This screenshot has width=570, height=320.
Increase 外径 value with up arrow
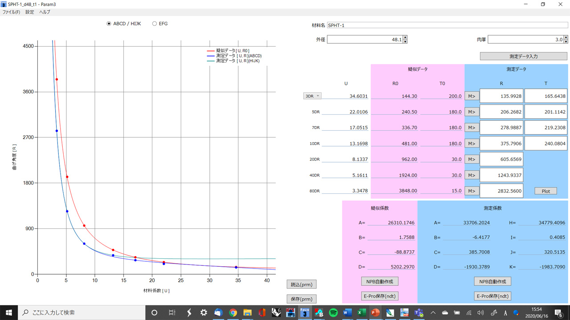point(405,38)
